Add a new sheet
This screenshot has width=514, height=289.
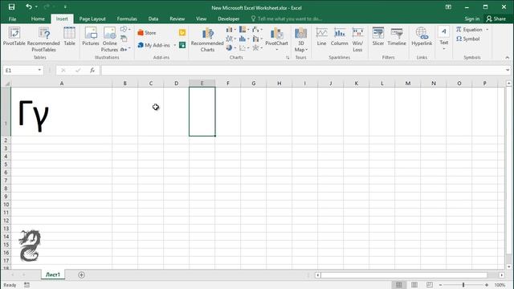(81, 275)
